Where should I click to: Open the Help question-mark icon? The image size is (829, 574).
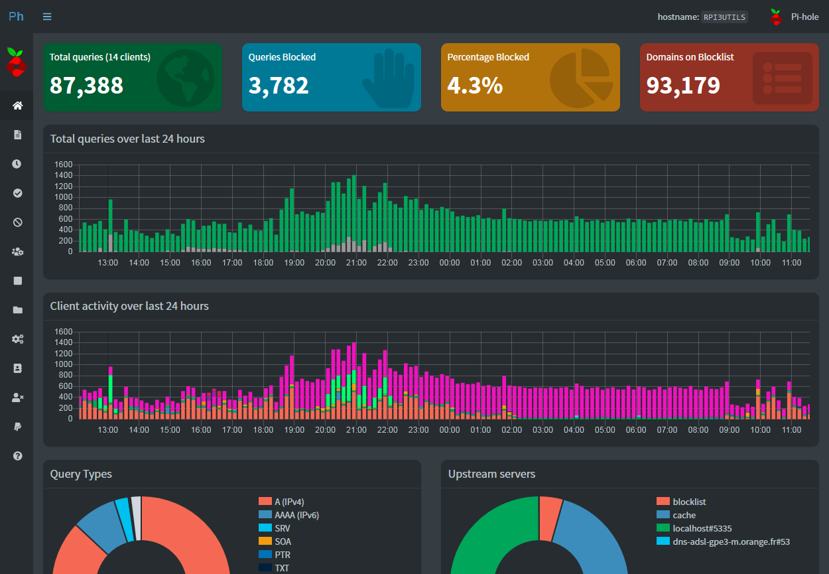click(x=18, y=456)
